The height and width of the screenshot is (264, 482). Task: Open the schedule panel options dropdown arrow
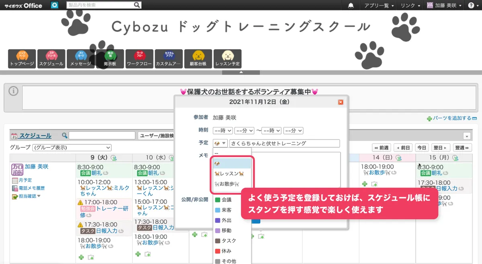(x=466, y=136)
